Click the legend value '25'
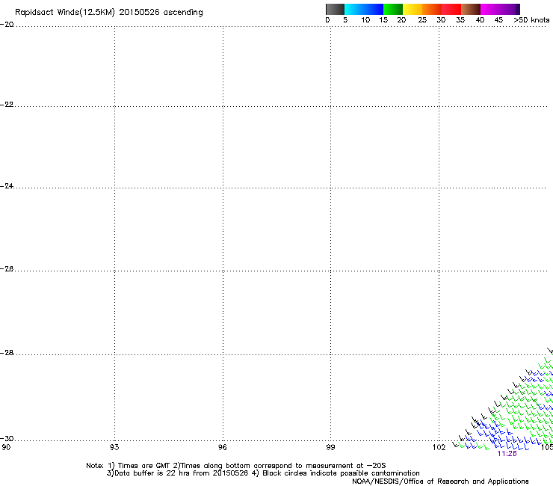Screen dimensions: 553x486 click(422, 20)
